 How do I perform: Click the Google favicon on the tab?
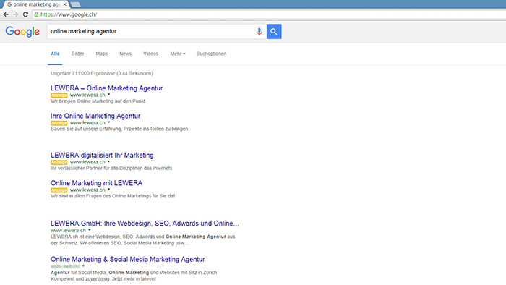[9, 4]
